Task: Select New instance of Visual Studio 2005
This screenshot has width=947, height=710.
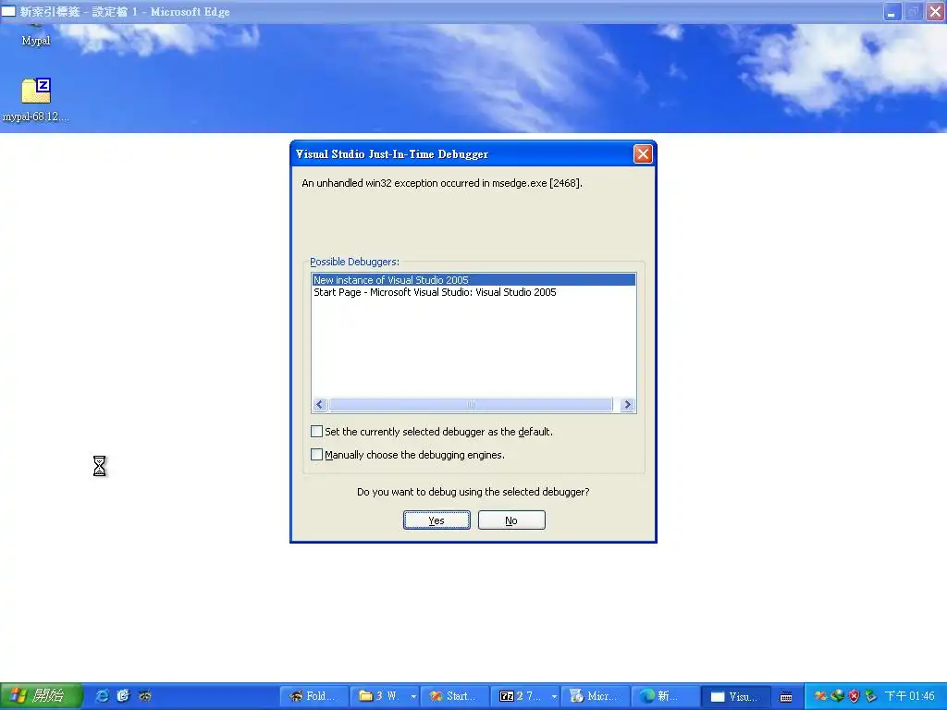Action: pos(473,280)
